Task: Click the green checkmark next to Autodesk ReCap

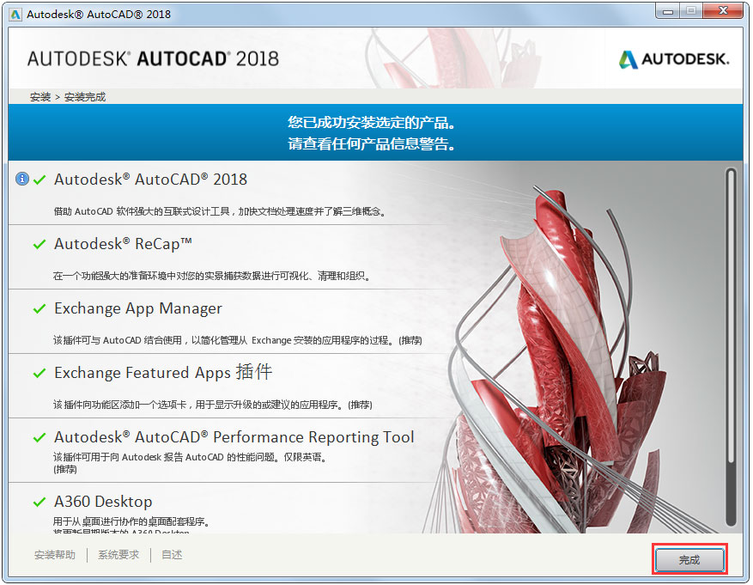Action: 38,244
